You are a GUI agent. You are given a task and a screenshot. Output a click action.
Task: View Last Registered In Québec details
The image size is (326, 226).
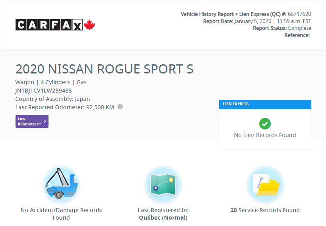pos(163,214)
